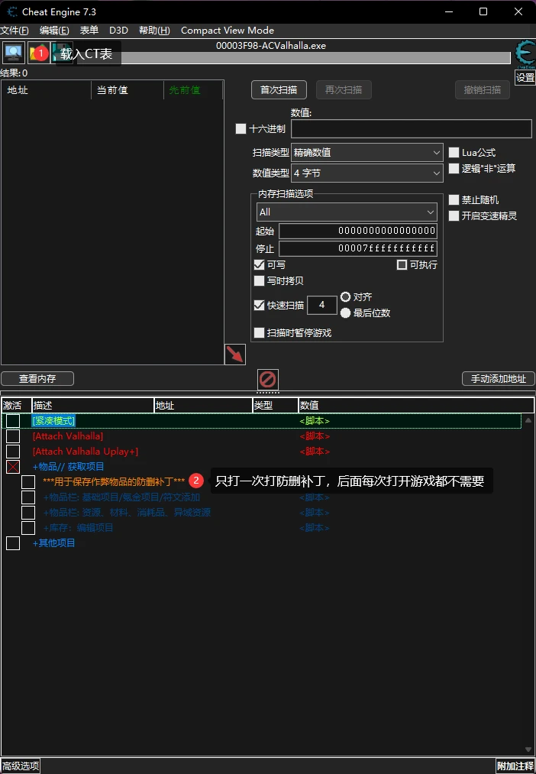Open the 扫描类型 精确数值 dropdown
Screen dimensions: 536x774
pyautogui.click(x=366, y=153)
